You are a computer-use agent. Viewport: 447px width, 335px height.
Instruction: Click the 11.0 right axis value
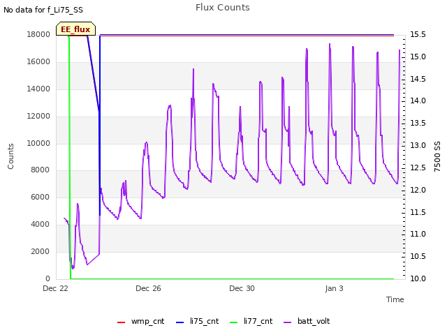418,234
